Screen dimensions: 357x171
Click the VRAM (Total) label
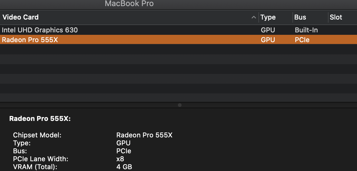click(35, 167)
